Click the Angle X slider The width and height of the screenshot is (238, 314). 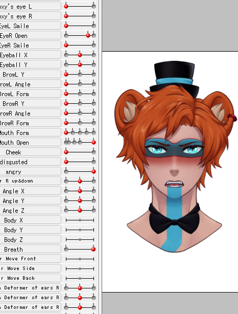click(x=80, y=191)
